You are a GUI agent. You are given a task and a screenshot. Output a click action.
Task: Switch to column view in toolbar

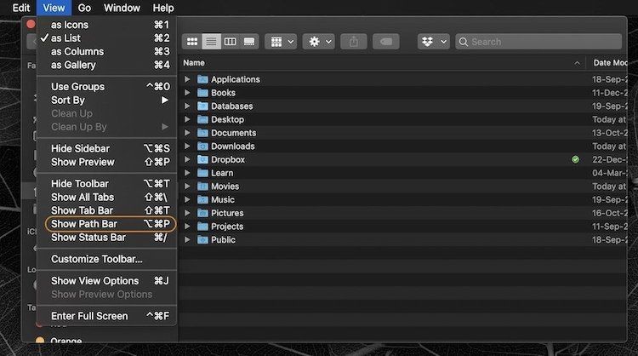click(230, 41)
